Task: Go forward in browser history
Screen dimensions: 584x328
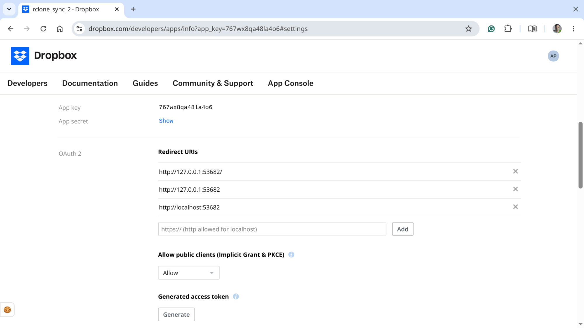Action: coord(27,29)
